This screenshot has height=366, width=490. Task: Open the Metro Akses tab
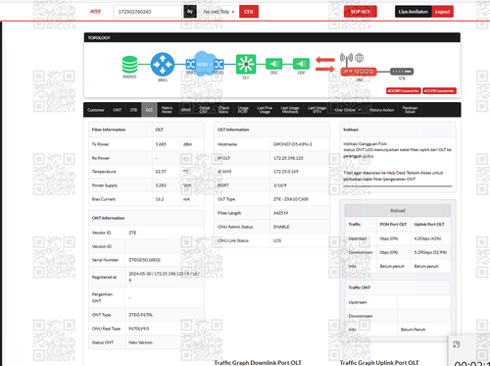[167, 110]
